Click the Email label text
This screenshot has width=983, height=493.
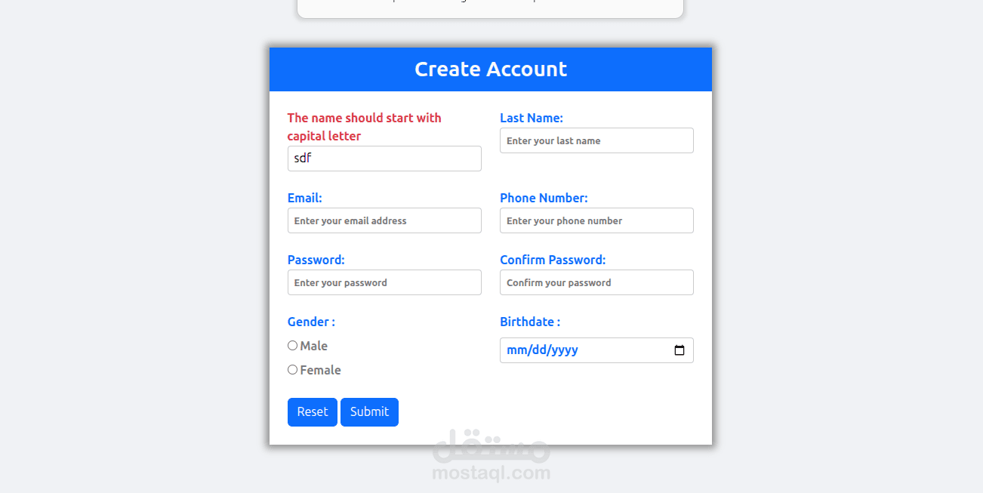point(304,198)
